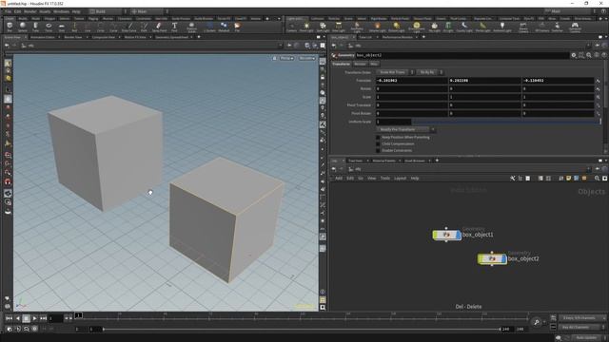The height and width of the screenshot is (342, 609).
Task: Select the Grid shelf tool
Action: point(61,27)
